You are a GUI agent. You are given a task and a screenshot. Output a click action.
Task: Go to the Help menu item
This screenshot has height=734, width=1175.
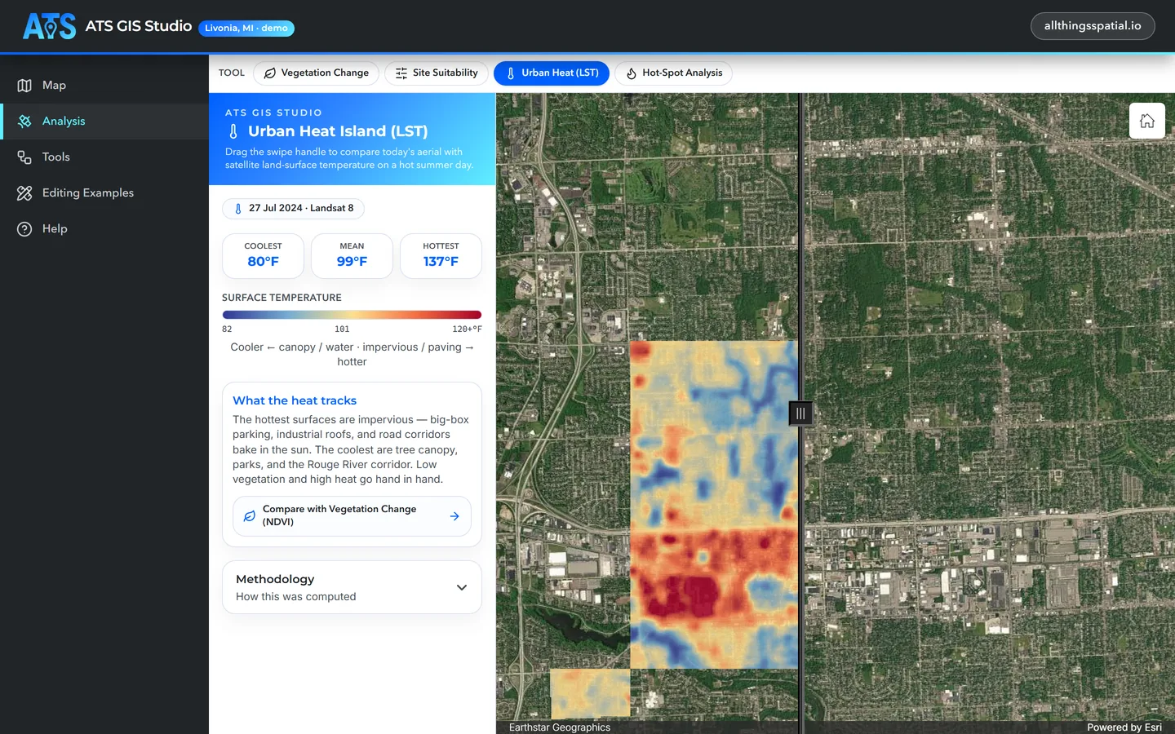104,229
